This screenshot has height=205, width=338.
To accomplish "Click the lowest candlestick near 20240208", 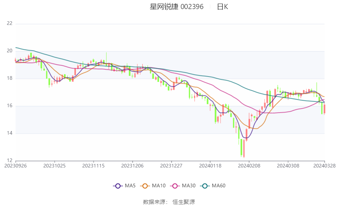I will tap(244, 148).
